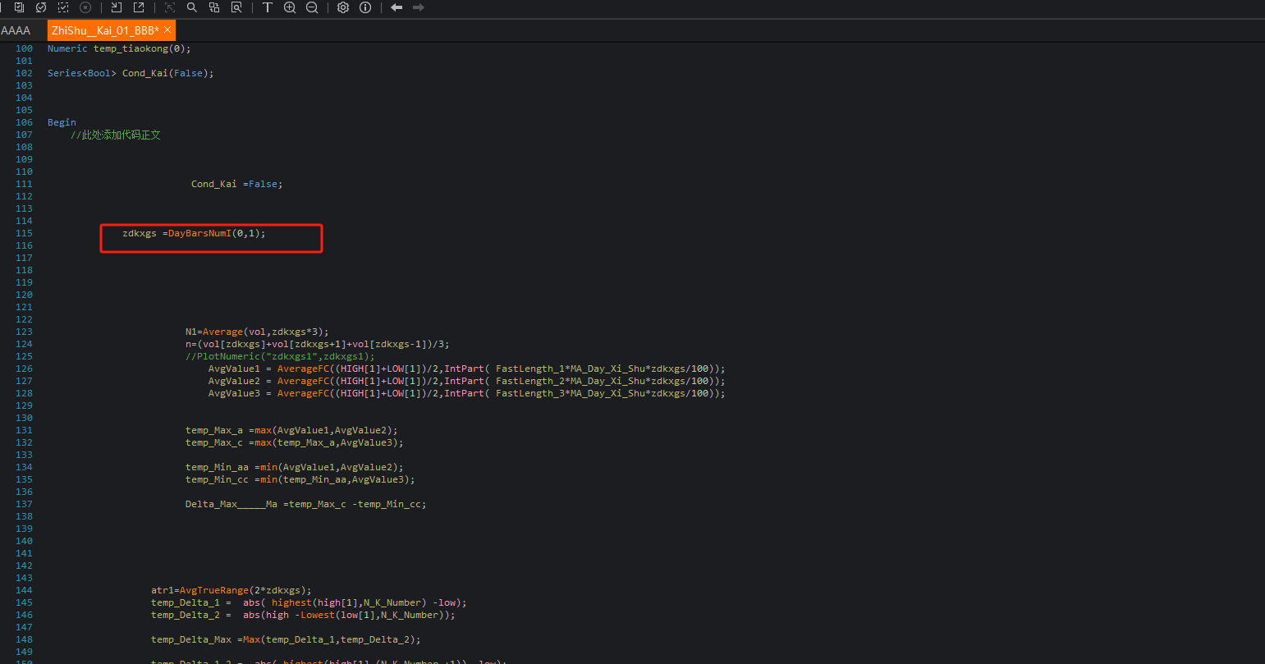Click the dimmed dashed-corner arrow icon

170,7
